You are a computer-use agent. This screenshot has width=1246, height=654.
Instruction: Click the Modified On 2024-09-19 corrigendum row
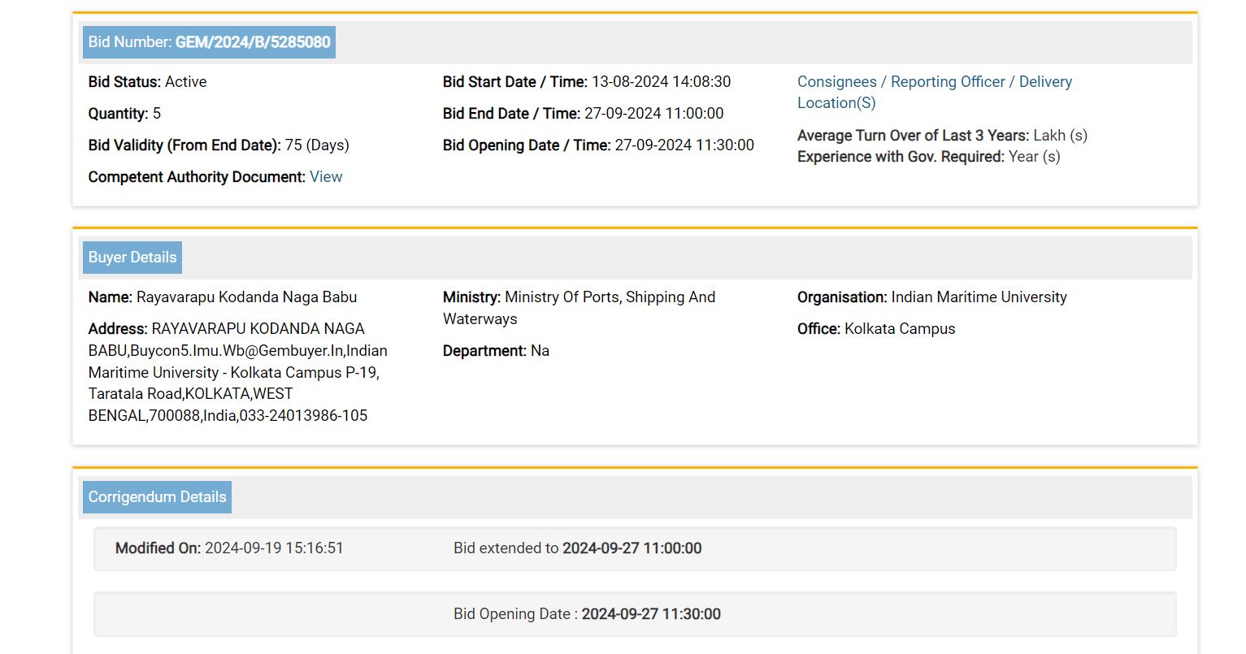pos(634,548)
